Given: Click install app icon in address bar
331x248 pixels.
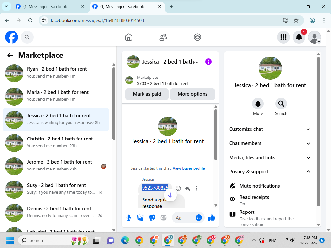Looking at the screenshot, I should click(x=286, y=20).
